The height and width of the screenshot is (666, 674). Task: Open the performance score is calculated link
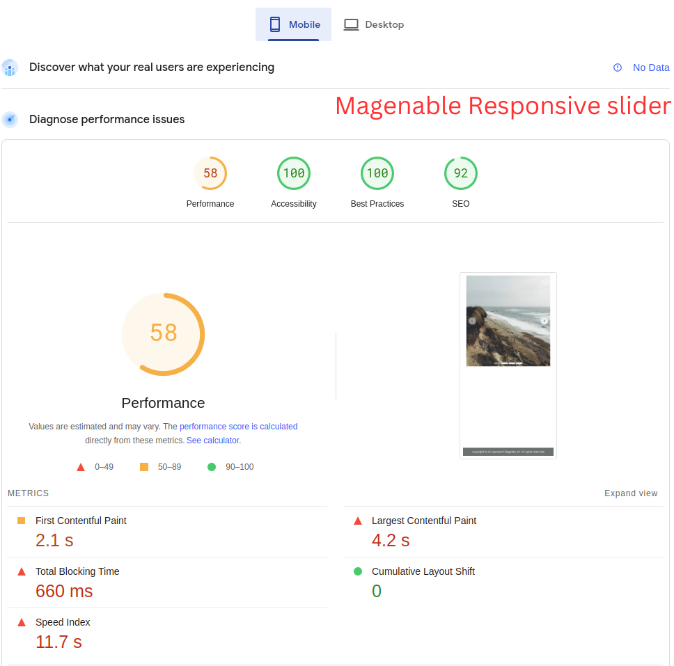(239, 426)
